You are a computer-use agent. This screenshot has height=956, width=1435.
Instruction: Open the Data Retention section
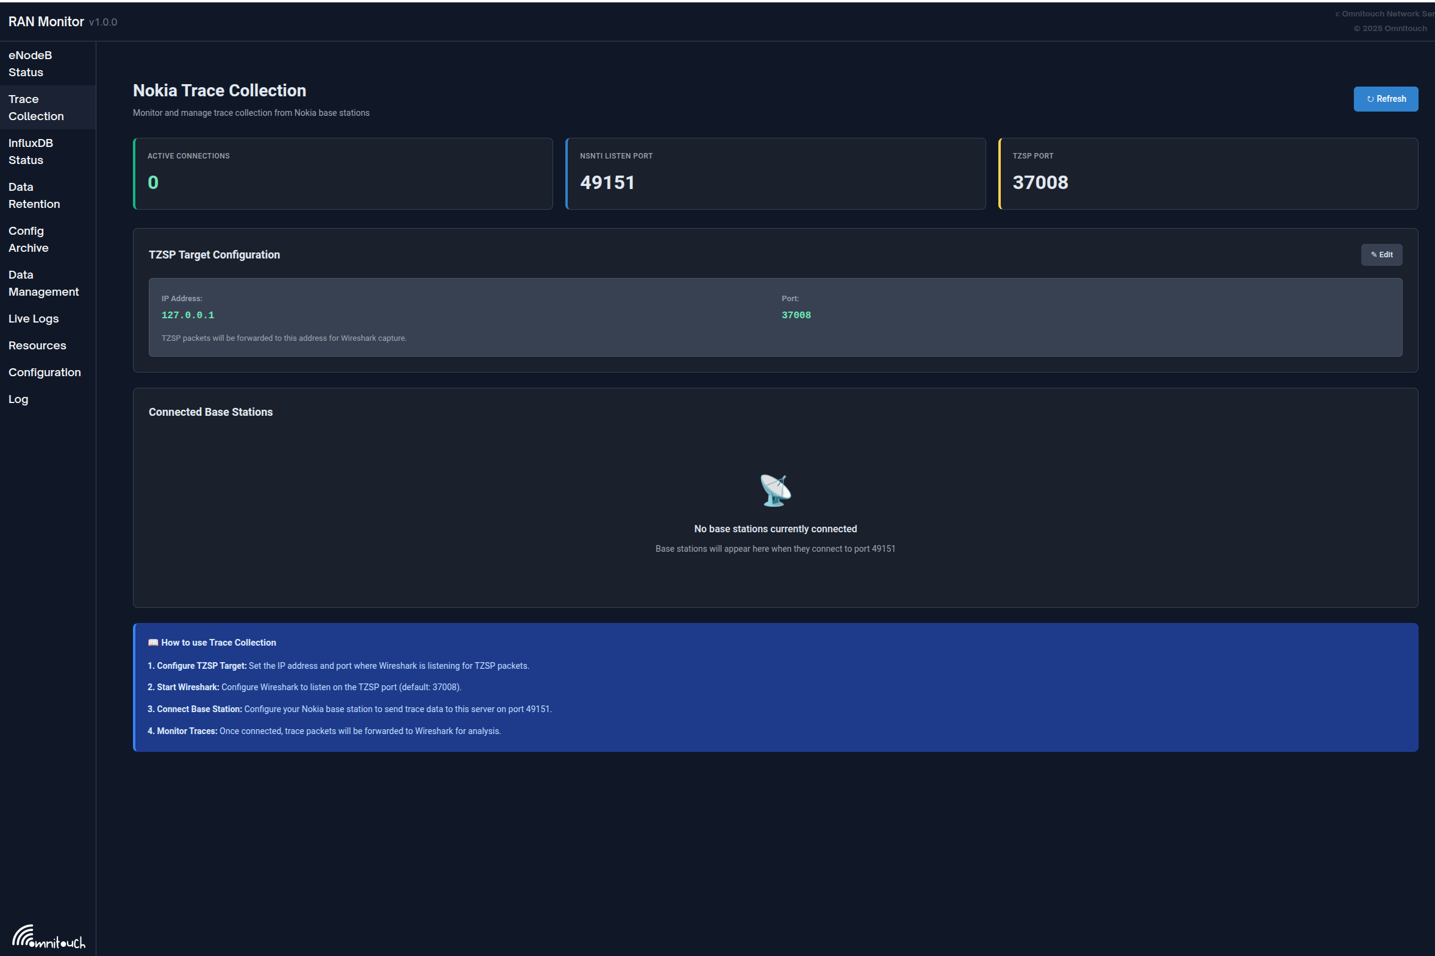(48, 195)
